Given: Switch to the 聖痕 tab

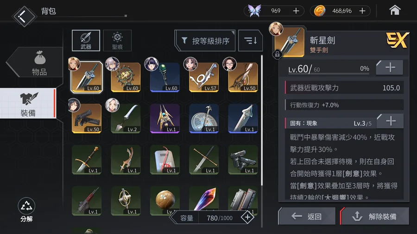Looking at the screenshot, I should click(117, 41).
